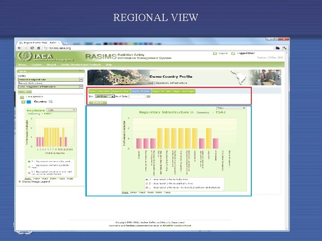Click the browser page vertical scrollbar
This screenshot has width=322, height=241.
pyautogui.click(x=287, y=141)
